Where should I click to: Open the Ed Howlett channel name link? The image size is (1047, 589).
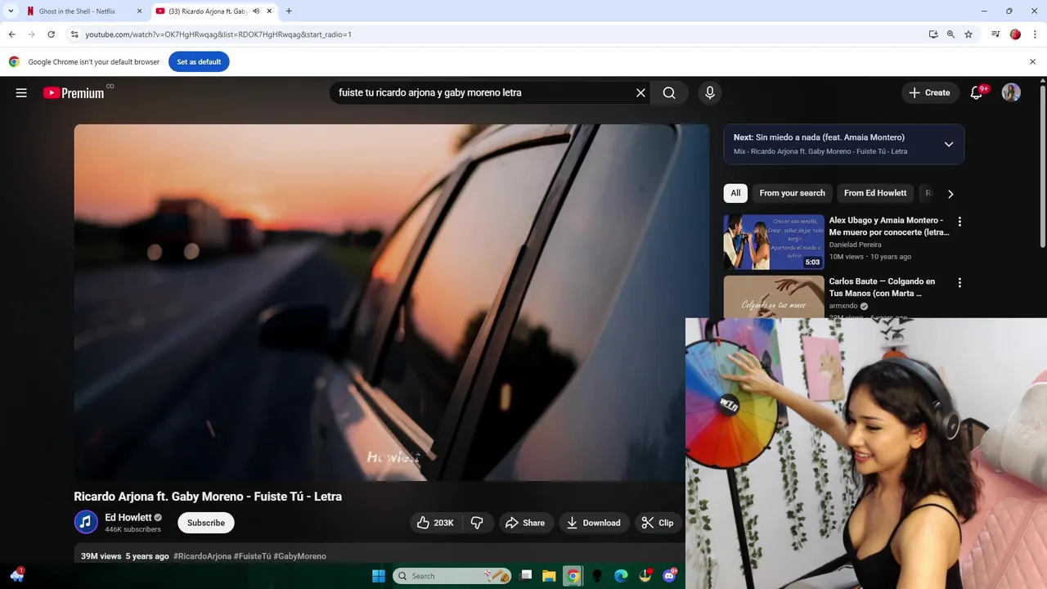128,517
